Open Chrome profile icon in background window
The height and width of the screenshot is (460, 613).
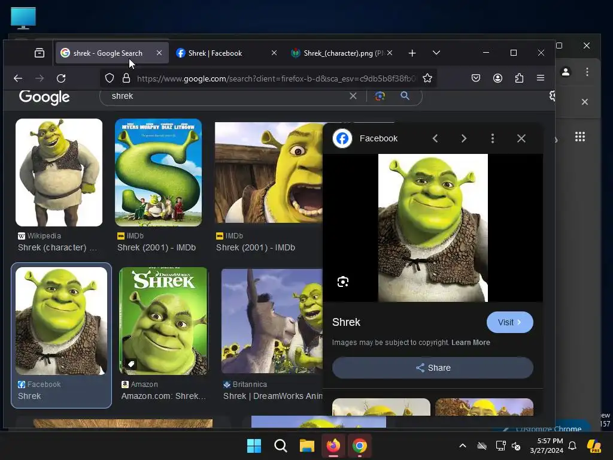(566, 72)
